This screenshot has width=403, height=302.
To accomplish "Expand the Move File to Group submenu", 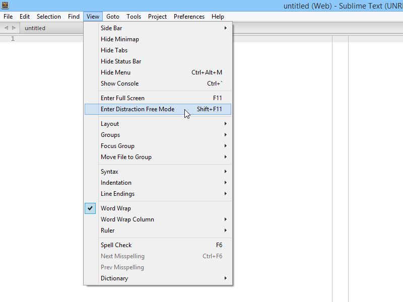I will tap(158, 157).
